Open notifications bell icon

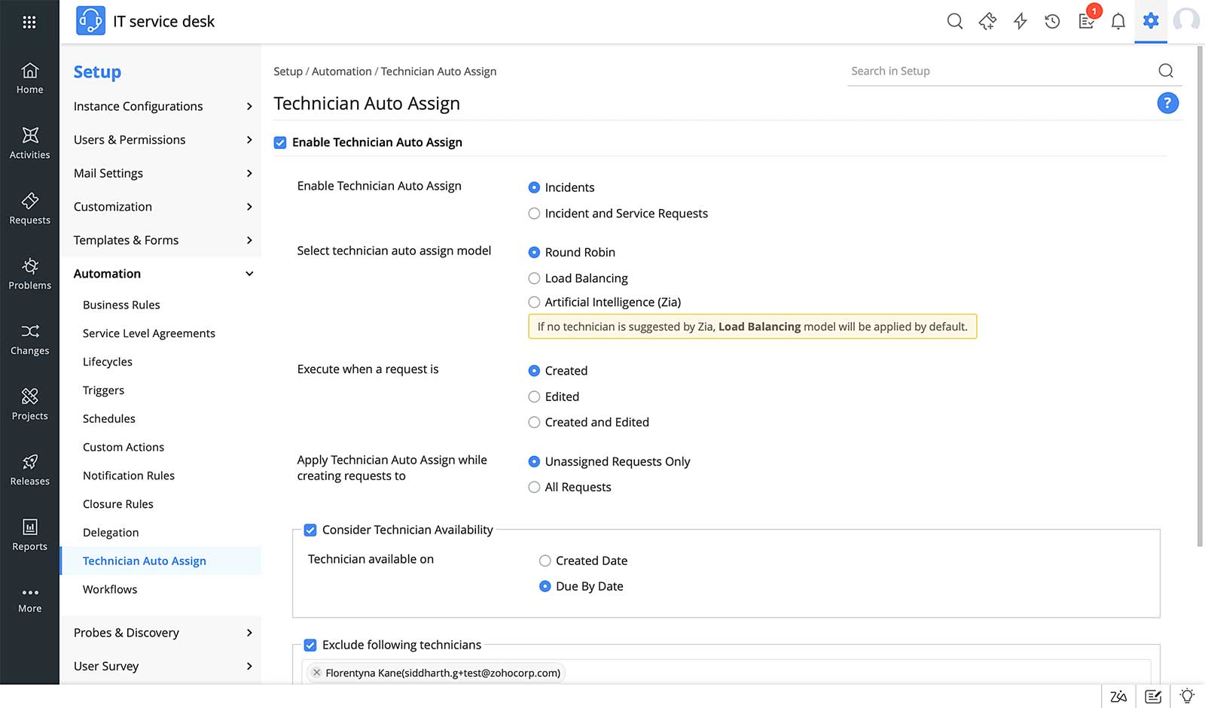click(x=1118, y=21)
